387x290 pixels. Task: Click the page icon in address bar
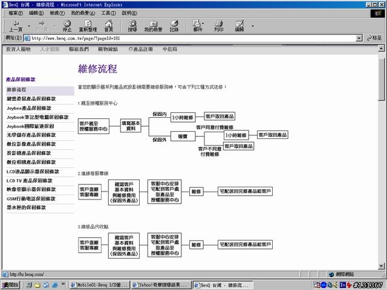[27, 38]
